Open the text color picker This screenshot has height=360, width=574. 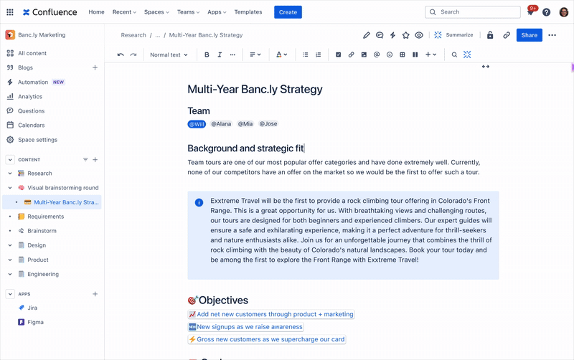tap(281, 55)
